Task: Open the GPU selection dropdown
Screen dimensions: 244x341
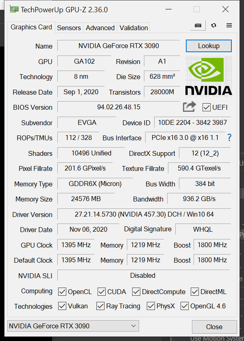Action: [73, 326]
